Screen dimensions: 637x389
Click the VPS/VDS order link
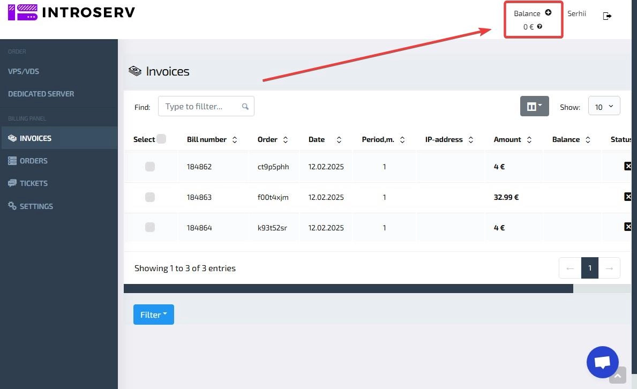(x=24, y=71)
